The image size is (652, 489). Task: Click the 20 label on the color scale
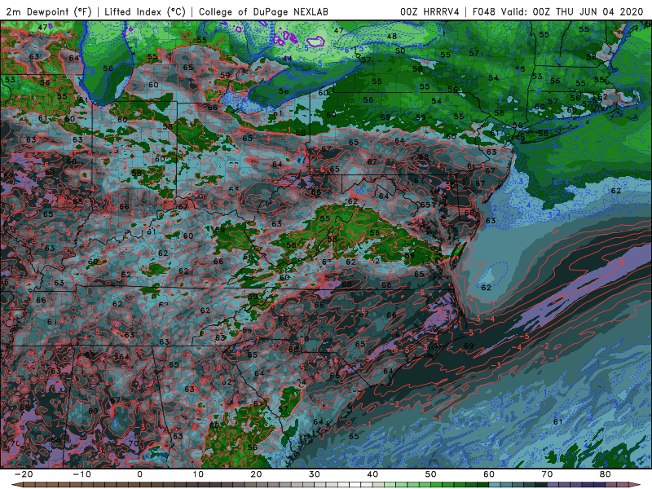pos(256,474)
